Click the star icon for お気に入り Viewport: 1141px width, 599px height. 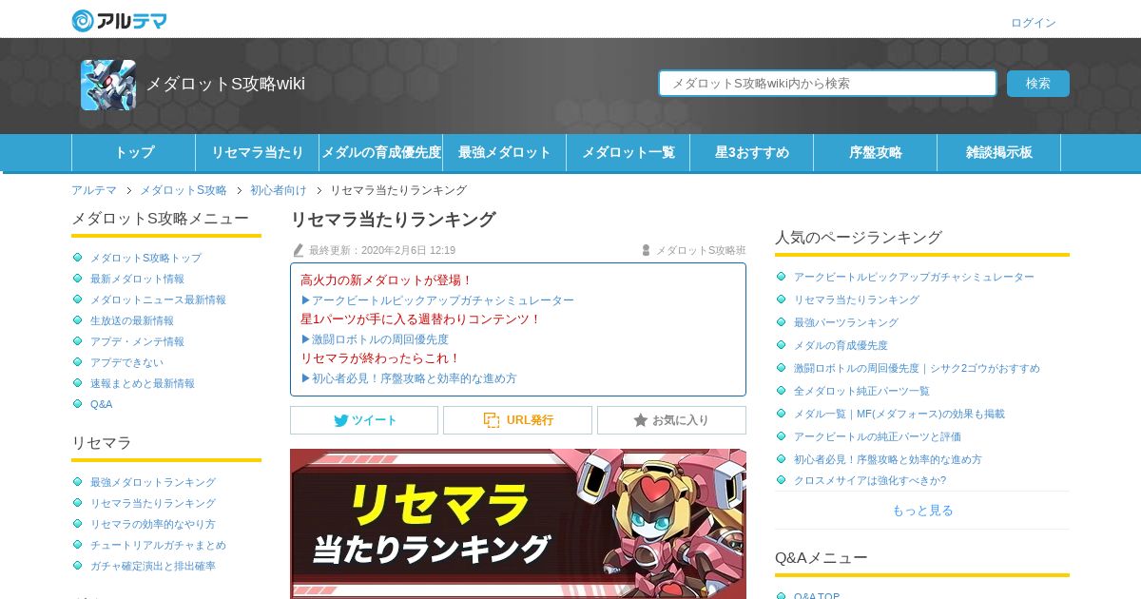pyautogui.click(x=641, y=420)
